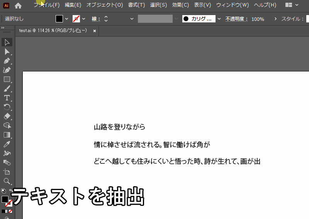
Task: Click the black fill color swatch in control bar
Action: click(59, 19)
